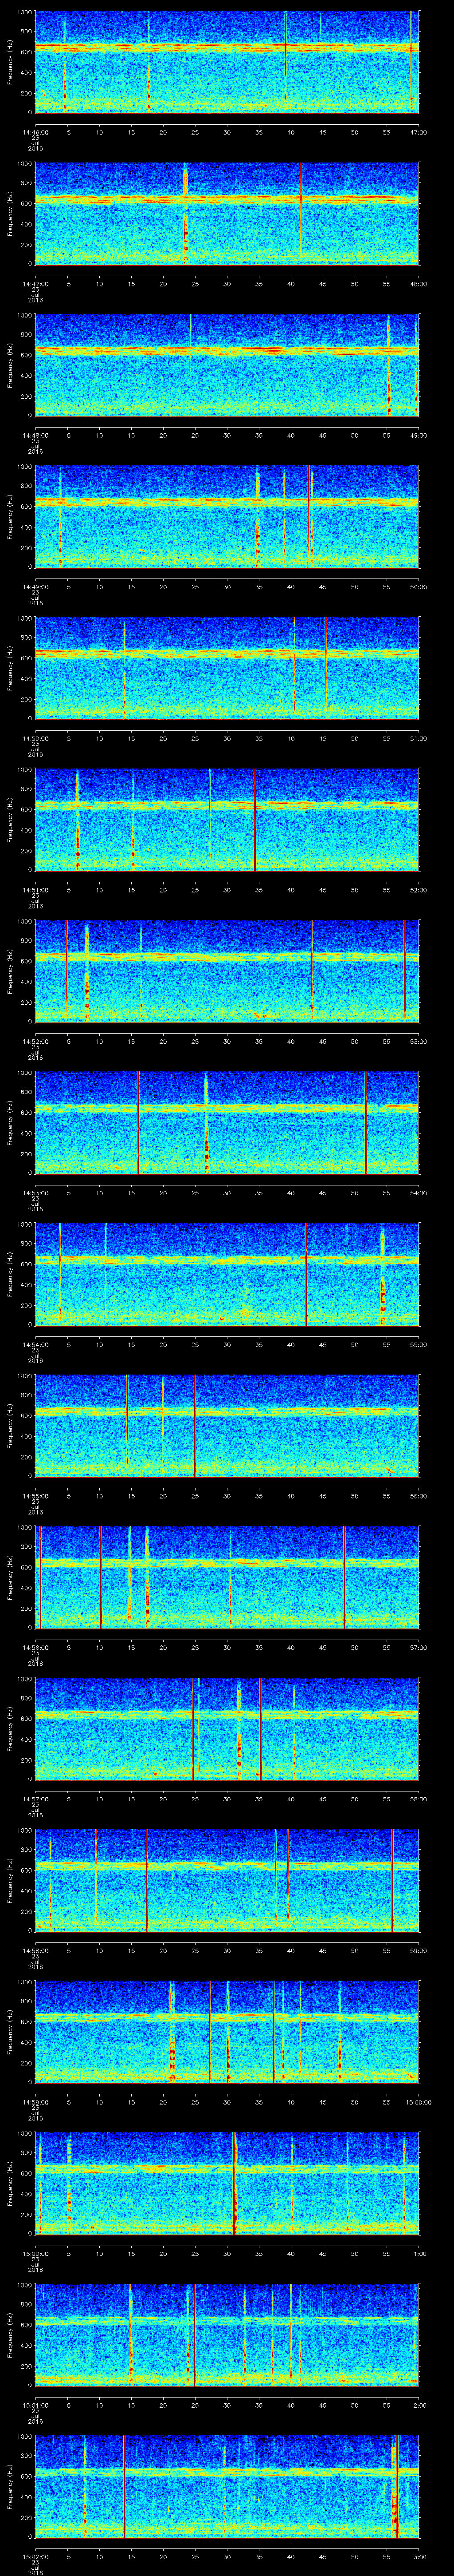Open the spectrogram panel starting at 14:48:00
This screenshot has width=454, height=2576.
point(227,364)
